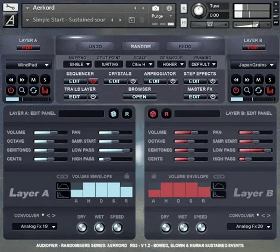This screenshot has height=252, width=280.
Task: Open JapanGrains sound dropdown
Action: 253,65
